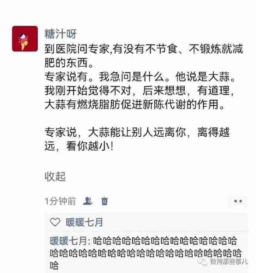
Task: Click the final line 远，看你越小!
Action: pyautogui.click(x=79, y=146)
